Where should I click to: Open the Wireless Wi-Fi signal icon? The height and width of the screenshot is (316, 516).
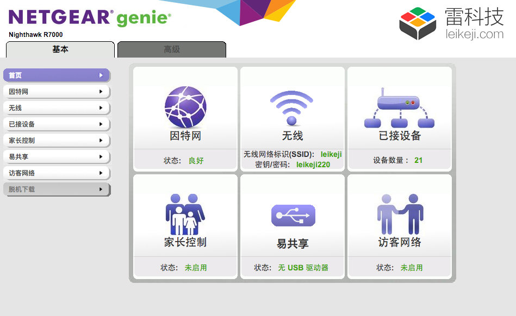[x=292, y=108]
